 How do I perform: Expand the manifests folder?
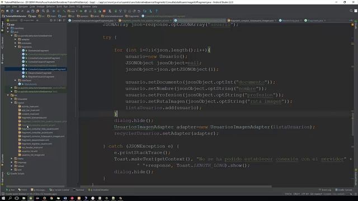(8, 28)
